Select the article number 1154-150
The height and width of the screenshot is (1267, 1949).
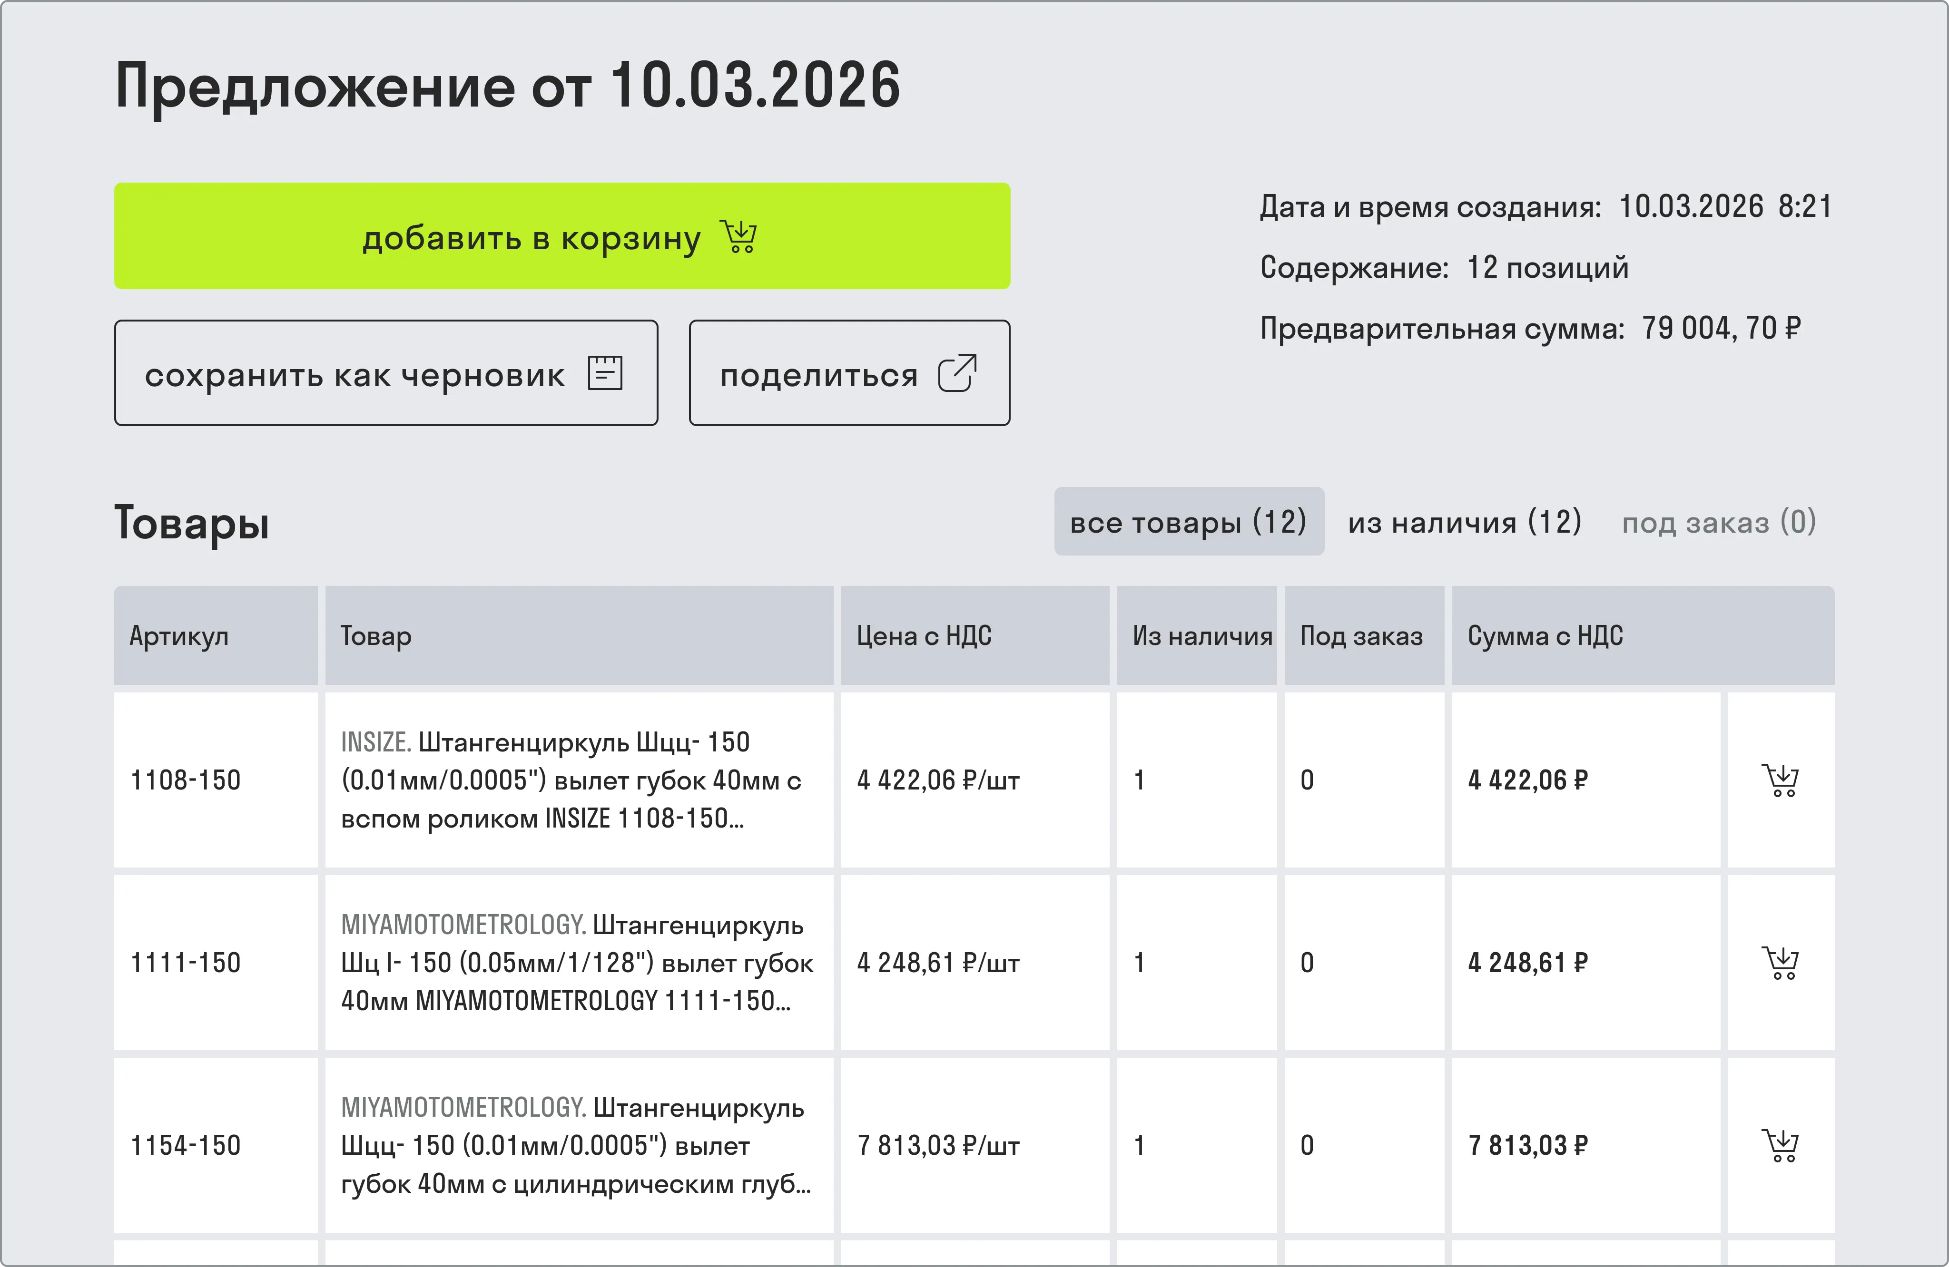186,1145
